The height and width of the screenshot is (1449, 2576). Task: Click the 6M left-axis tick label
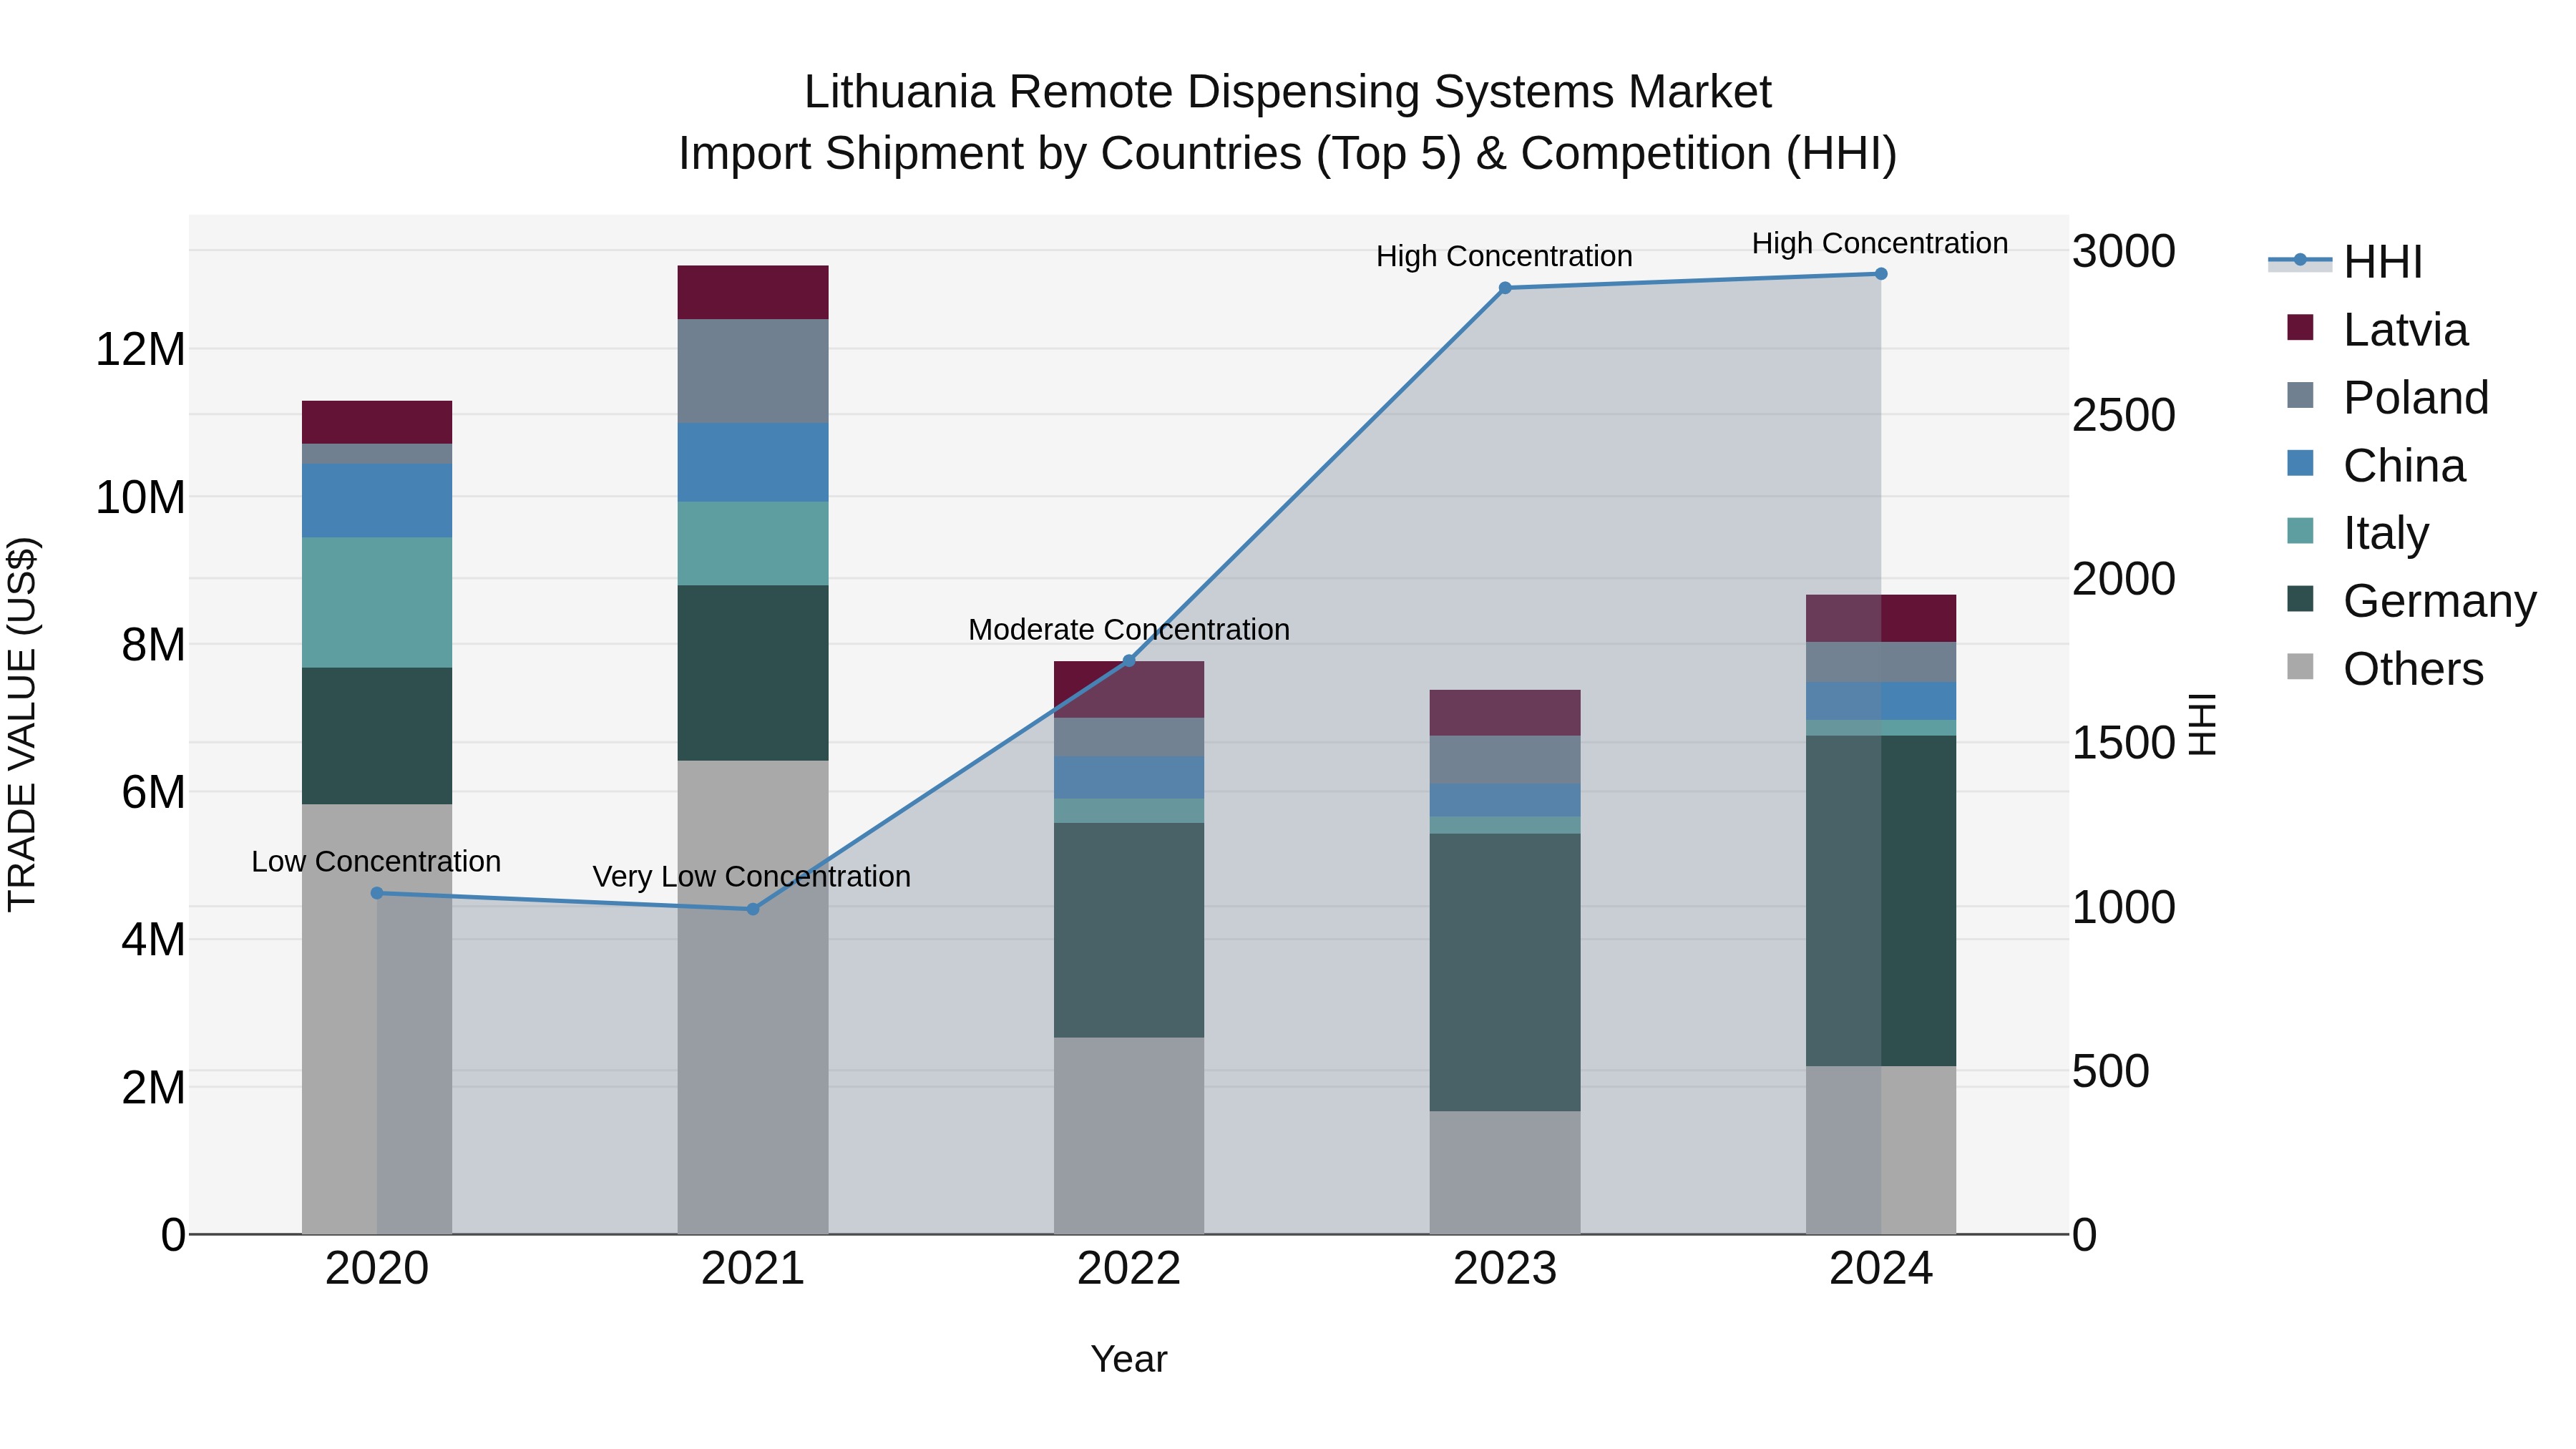coord(153,792)
